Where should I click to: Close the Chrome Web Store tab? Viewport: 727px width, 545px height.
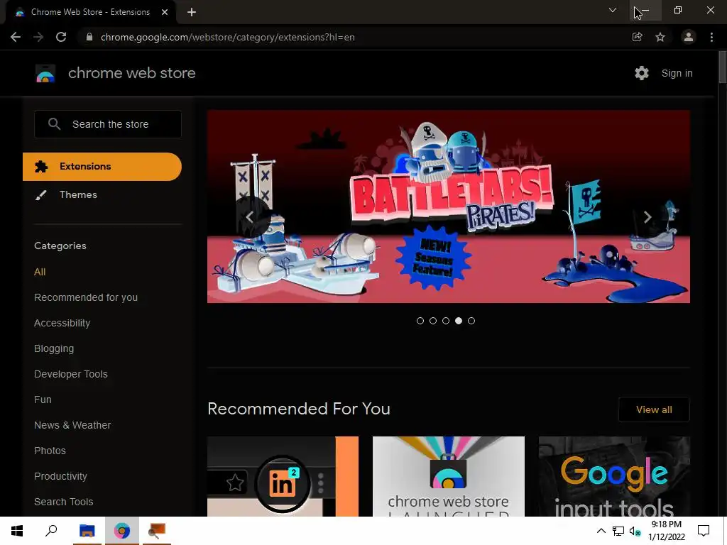click(x=165, y=12)
